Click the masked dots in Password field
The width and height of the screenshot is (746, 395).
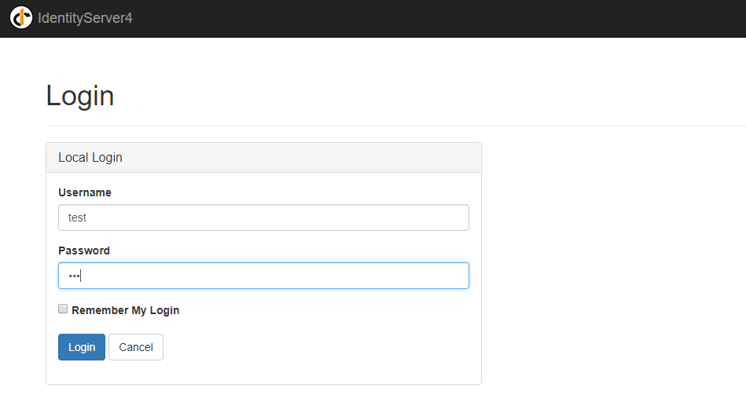[75, 276]
